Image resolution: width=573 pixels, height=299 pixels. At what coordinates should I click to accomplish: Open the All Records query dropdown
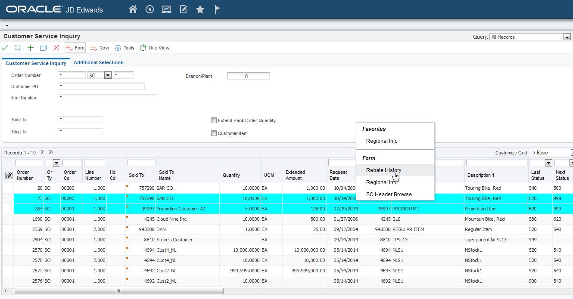coord(566,37)
